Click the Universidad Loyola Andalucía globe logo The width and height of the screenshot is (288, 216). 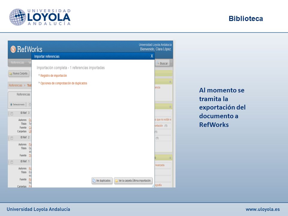click(18, 17)
